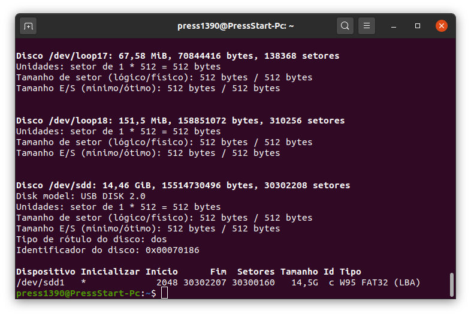This screenshot has height=316, width=471.
Task: Close the terminal with the orange button
Action: [x=442, y=26]
